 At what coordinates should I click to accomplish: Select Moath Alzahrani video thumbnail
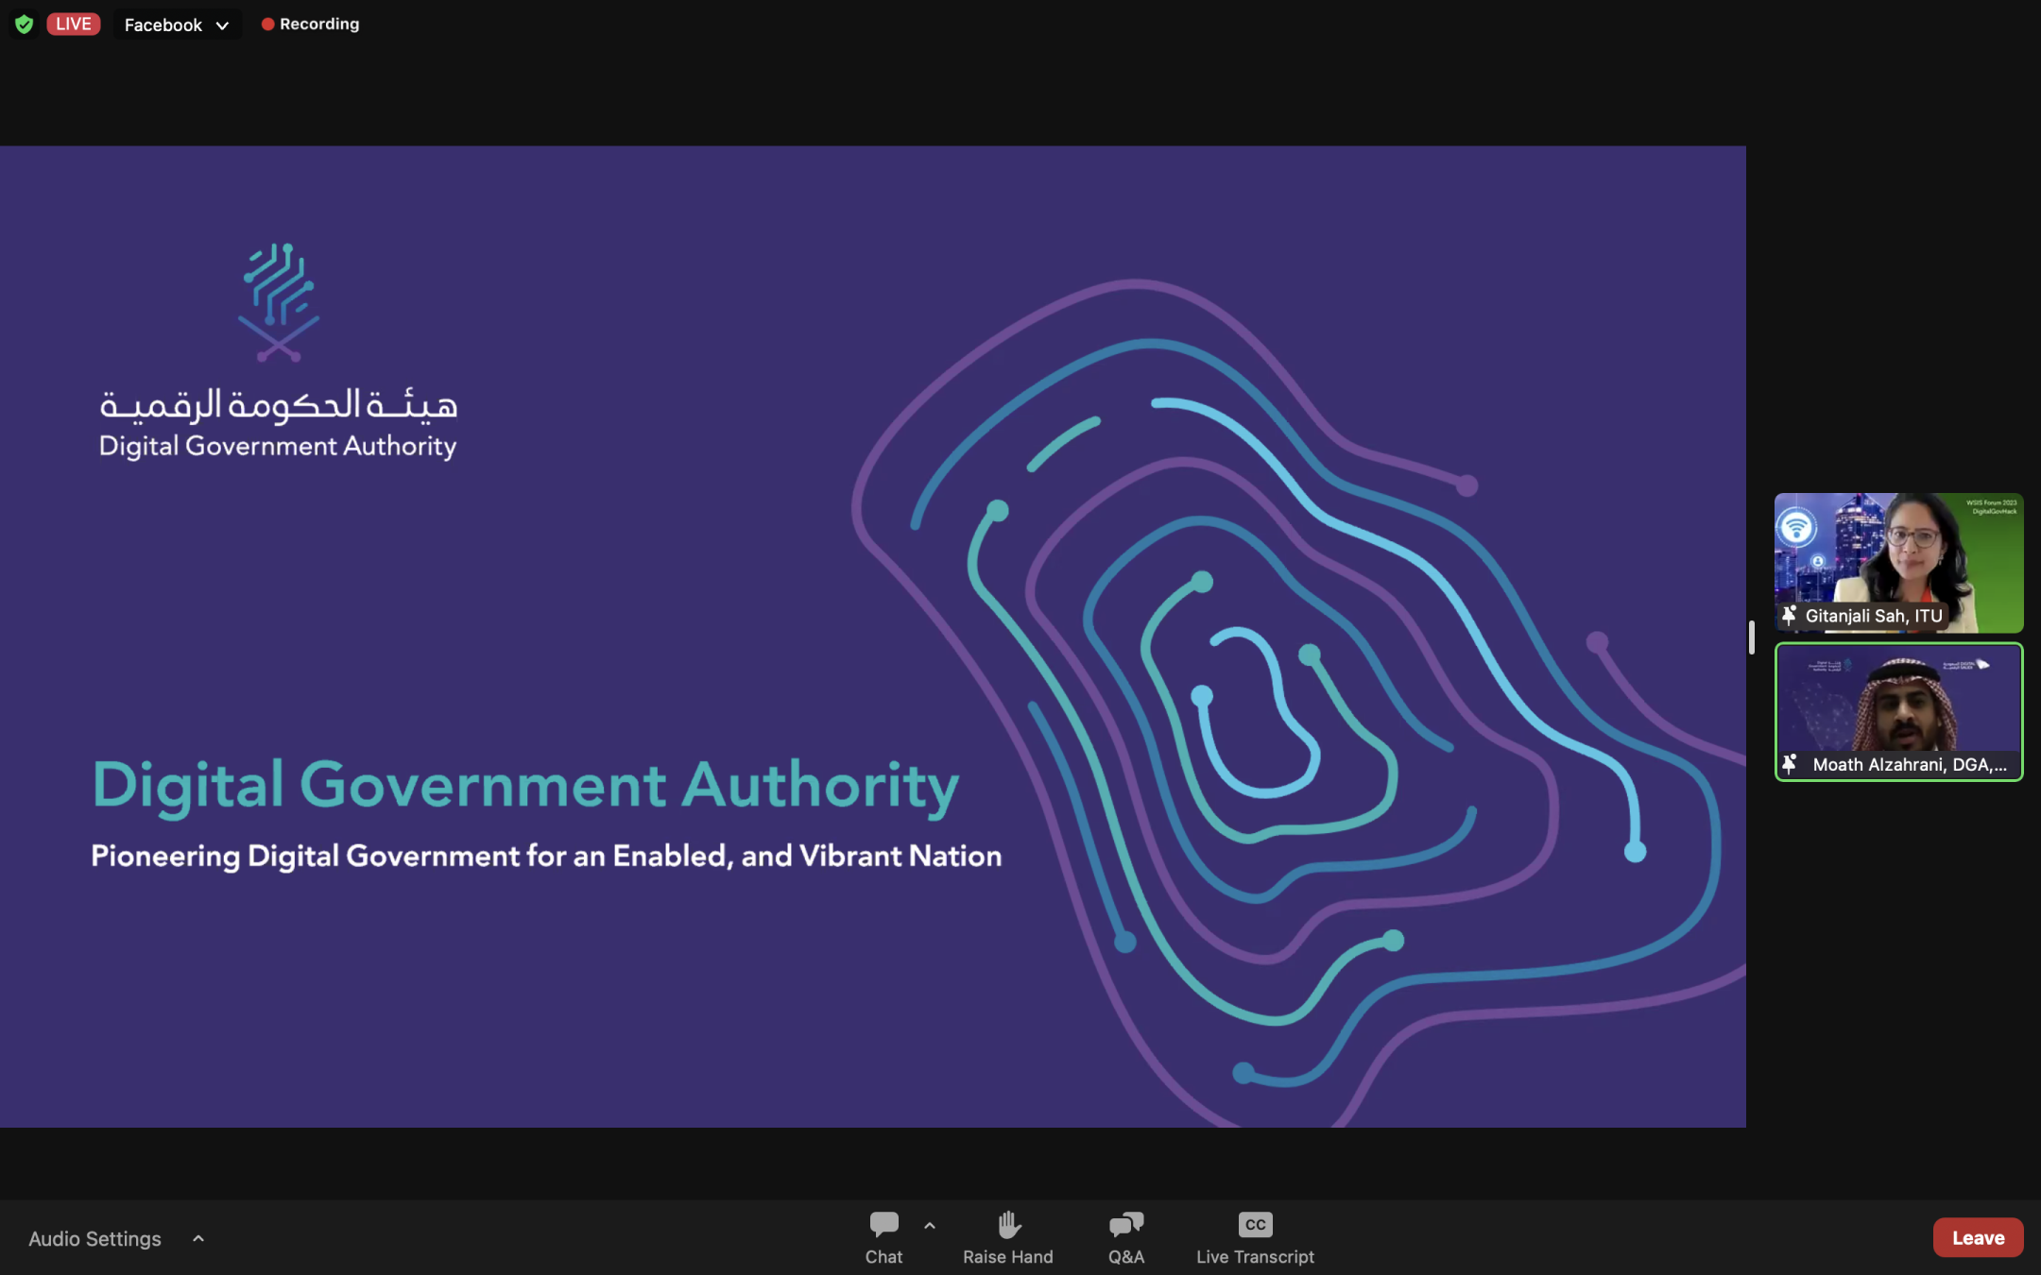point(1898,711)
